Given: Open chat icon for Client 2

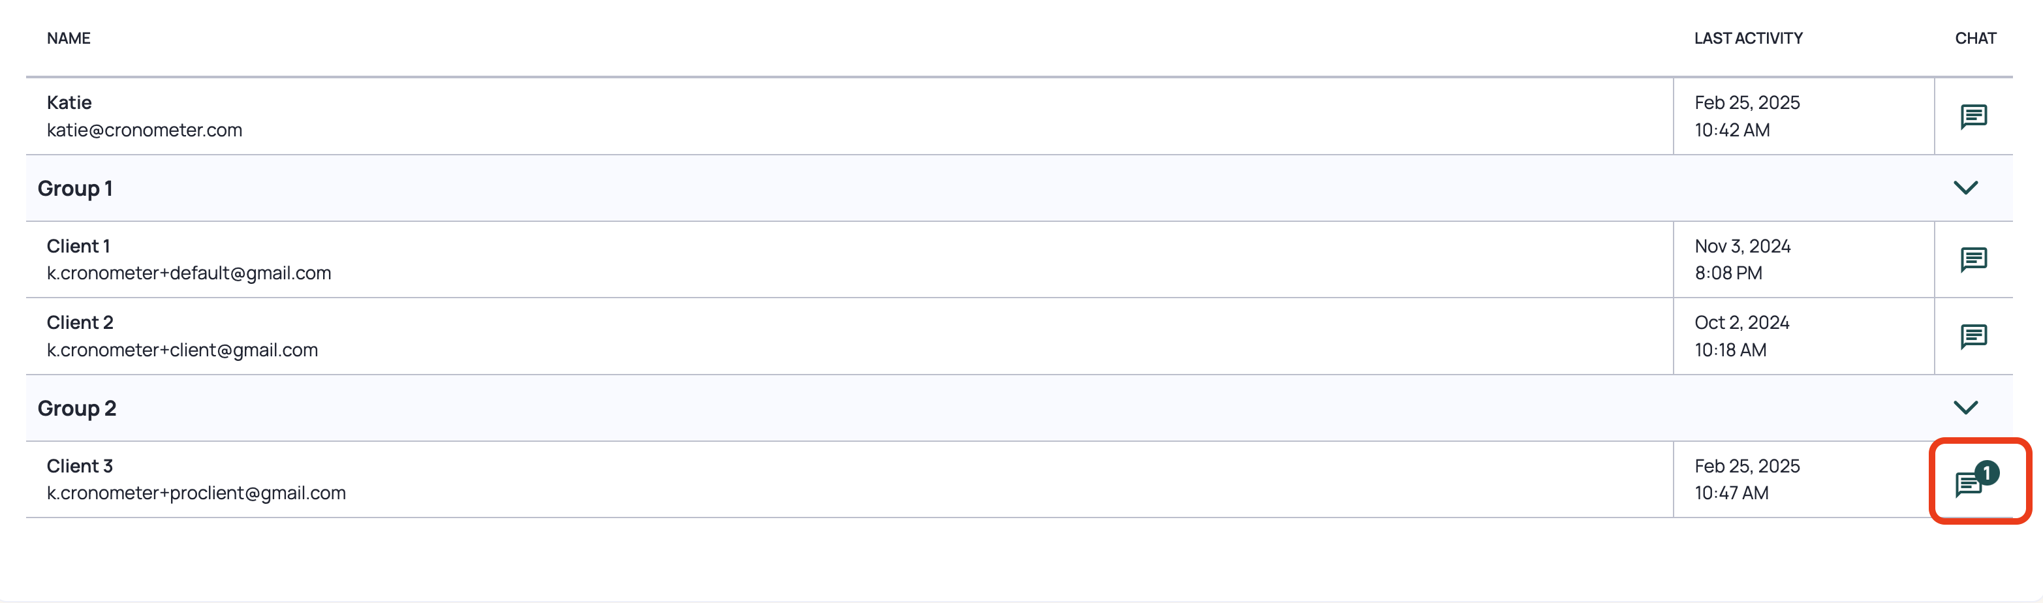Looking at the screenshot, I should point(1973,336).
